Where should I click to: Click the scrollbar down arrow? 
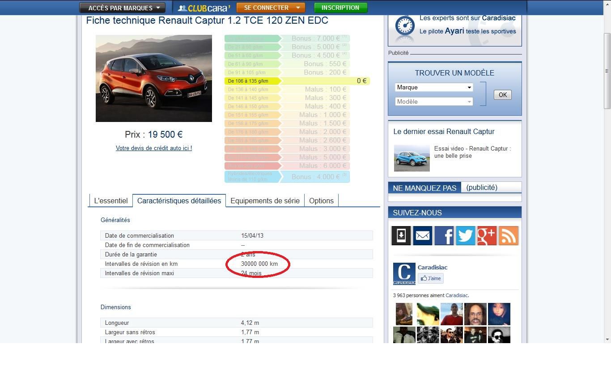point(607,339)
